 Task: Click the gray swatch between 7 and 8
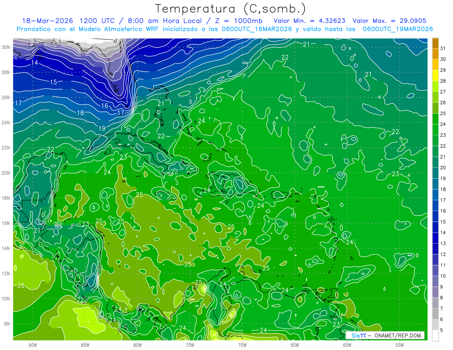[x=435, y=303]
